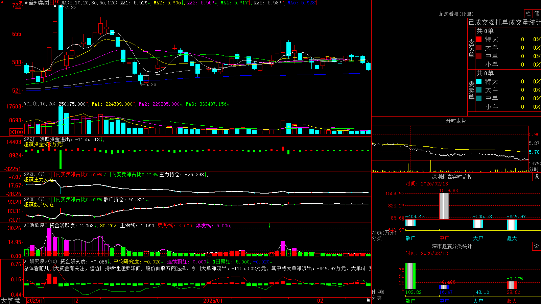The image size is (541, 304).
Task: Open 设 settings for 深圳超赢实时监控
Action: (537, 177)
